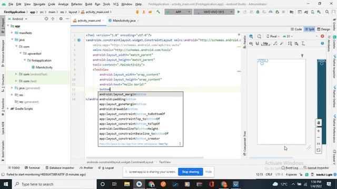Open the TODO tool window

pyautogui.click(x=14, y=168)
